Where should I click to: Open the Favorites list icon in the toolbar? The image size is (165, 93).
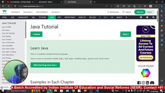(129, 6)
